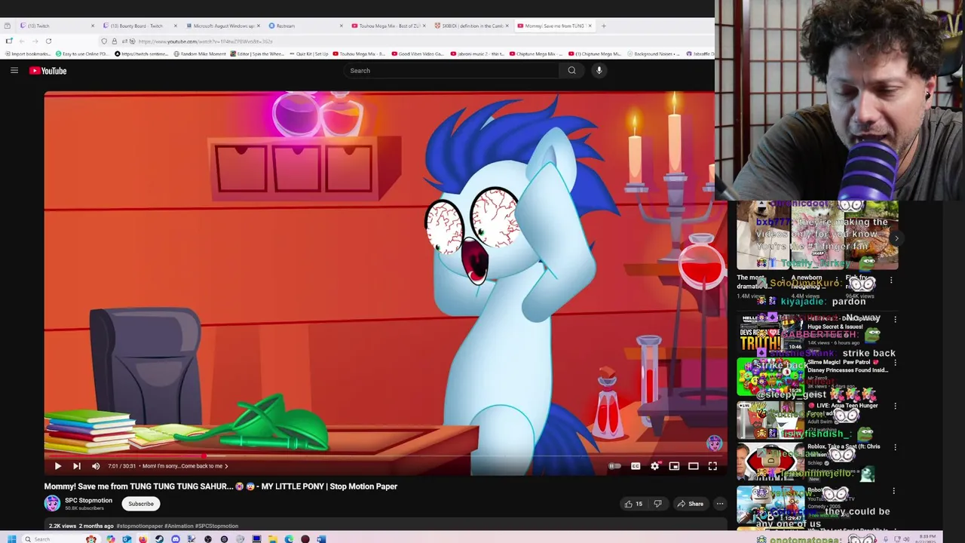Enter fullscreen mode

pos(712,466)
